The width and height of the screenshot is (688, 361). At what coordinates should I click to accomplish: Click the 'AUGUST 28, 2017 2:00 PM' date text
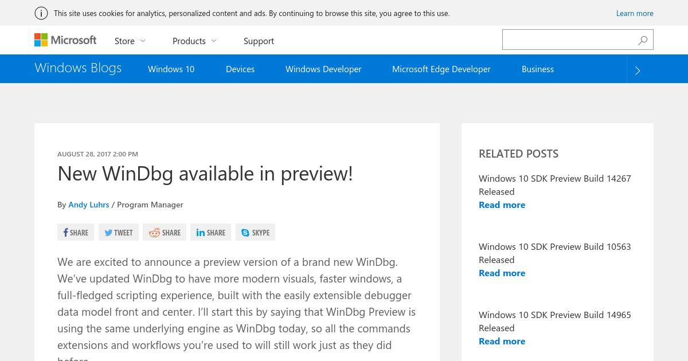[97, 154]
